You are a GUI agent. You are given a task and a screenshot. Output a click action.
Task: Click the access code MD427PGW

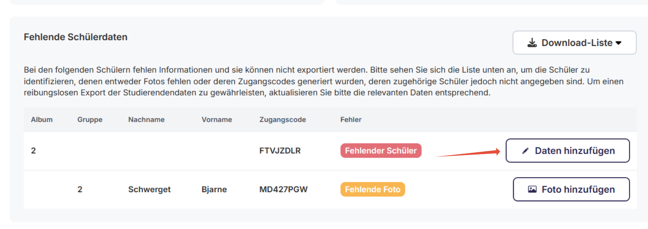[x=282, y=189]
